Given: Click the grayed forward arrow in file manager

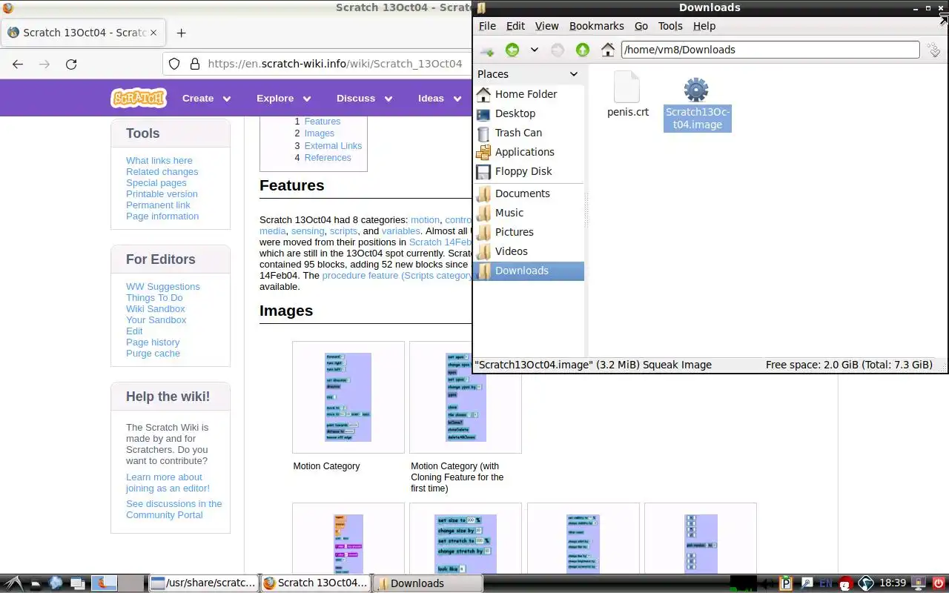Looking at the screenshot, I should [558, 50].
